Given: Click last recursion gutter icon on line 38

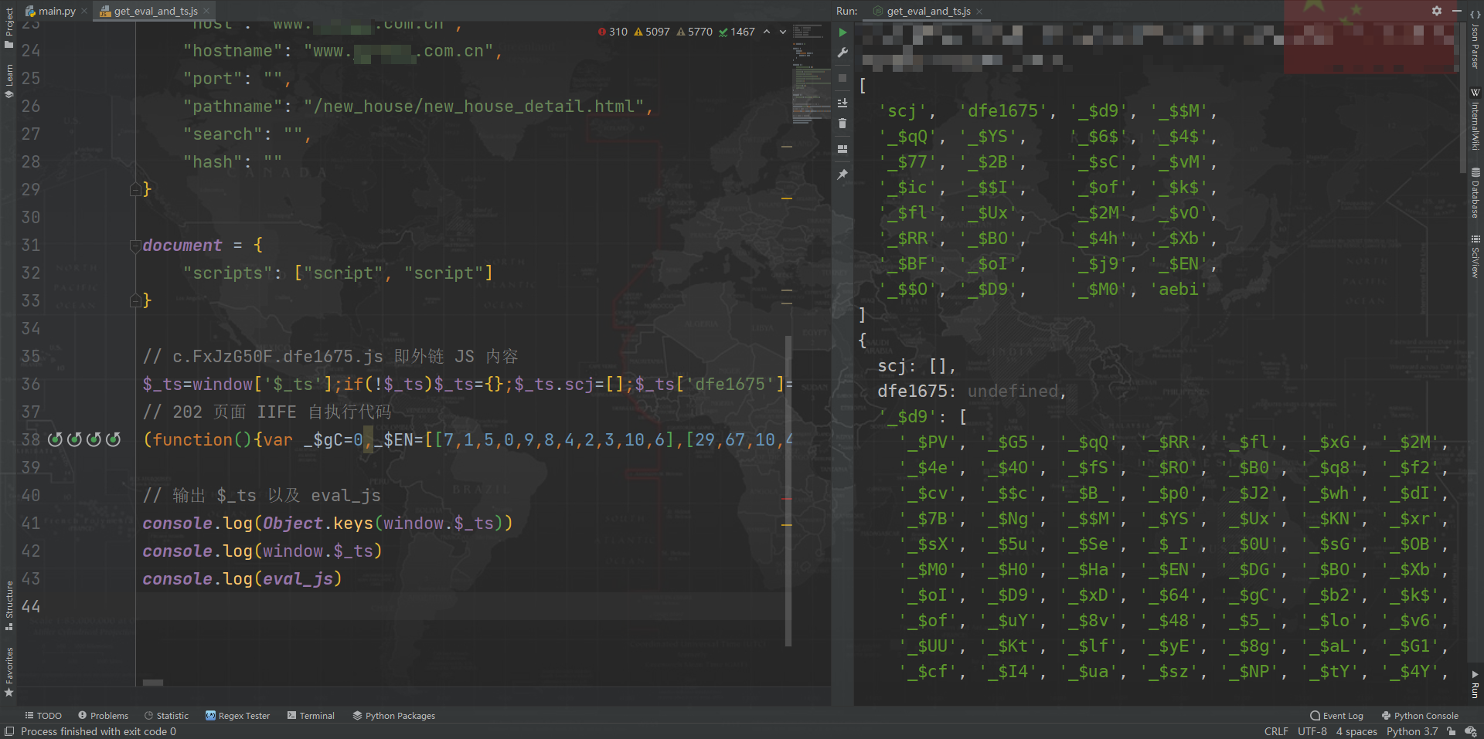Looking at the screenshot, I should pyautogui.click(x=113, y=439).
